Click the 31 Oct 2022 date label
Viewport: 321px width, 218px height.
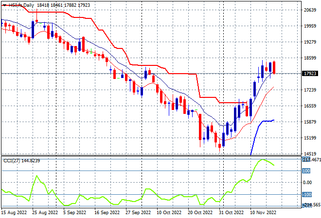(232, 213)
